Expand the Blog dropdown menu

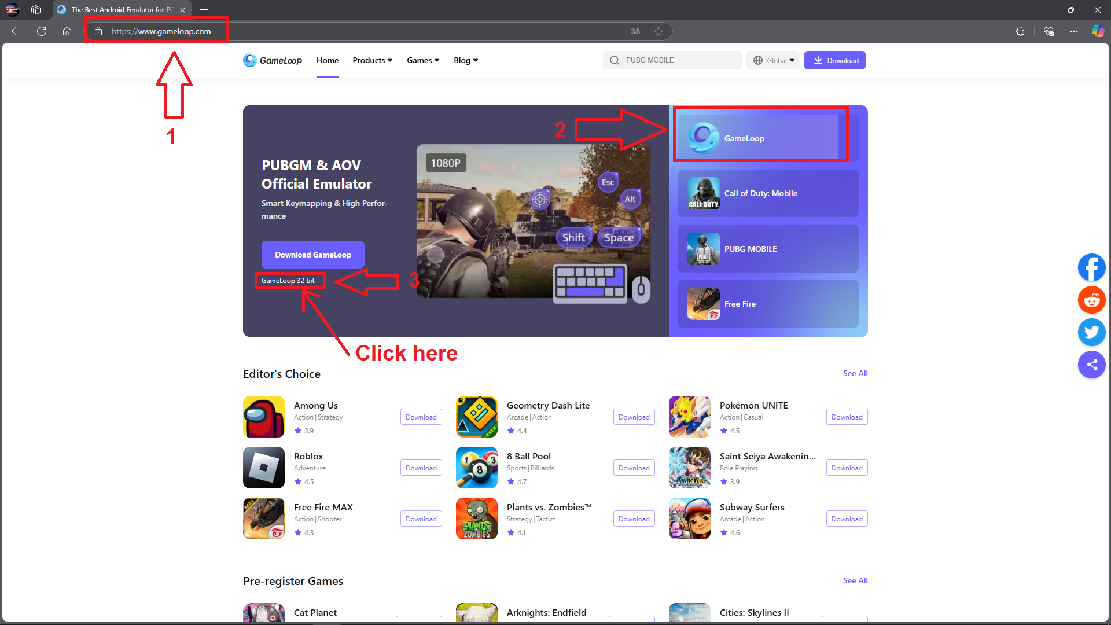tap(465, 60)
